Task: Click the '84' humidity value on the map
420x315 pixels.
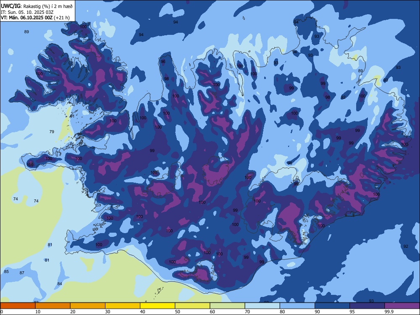Action: (x=60, y=283)
